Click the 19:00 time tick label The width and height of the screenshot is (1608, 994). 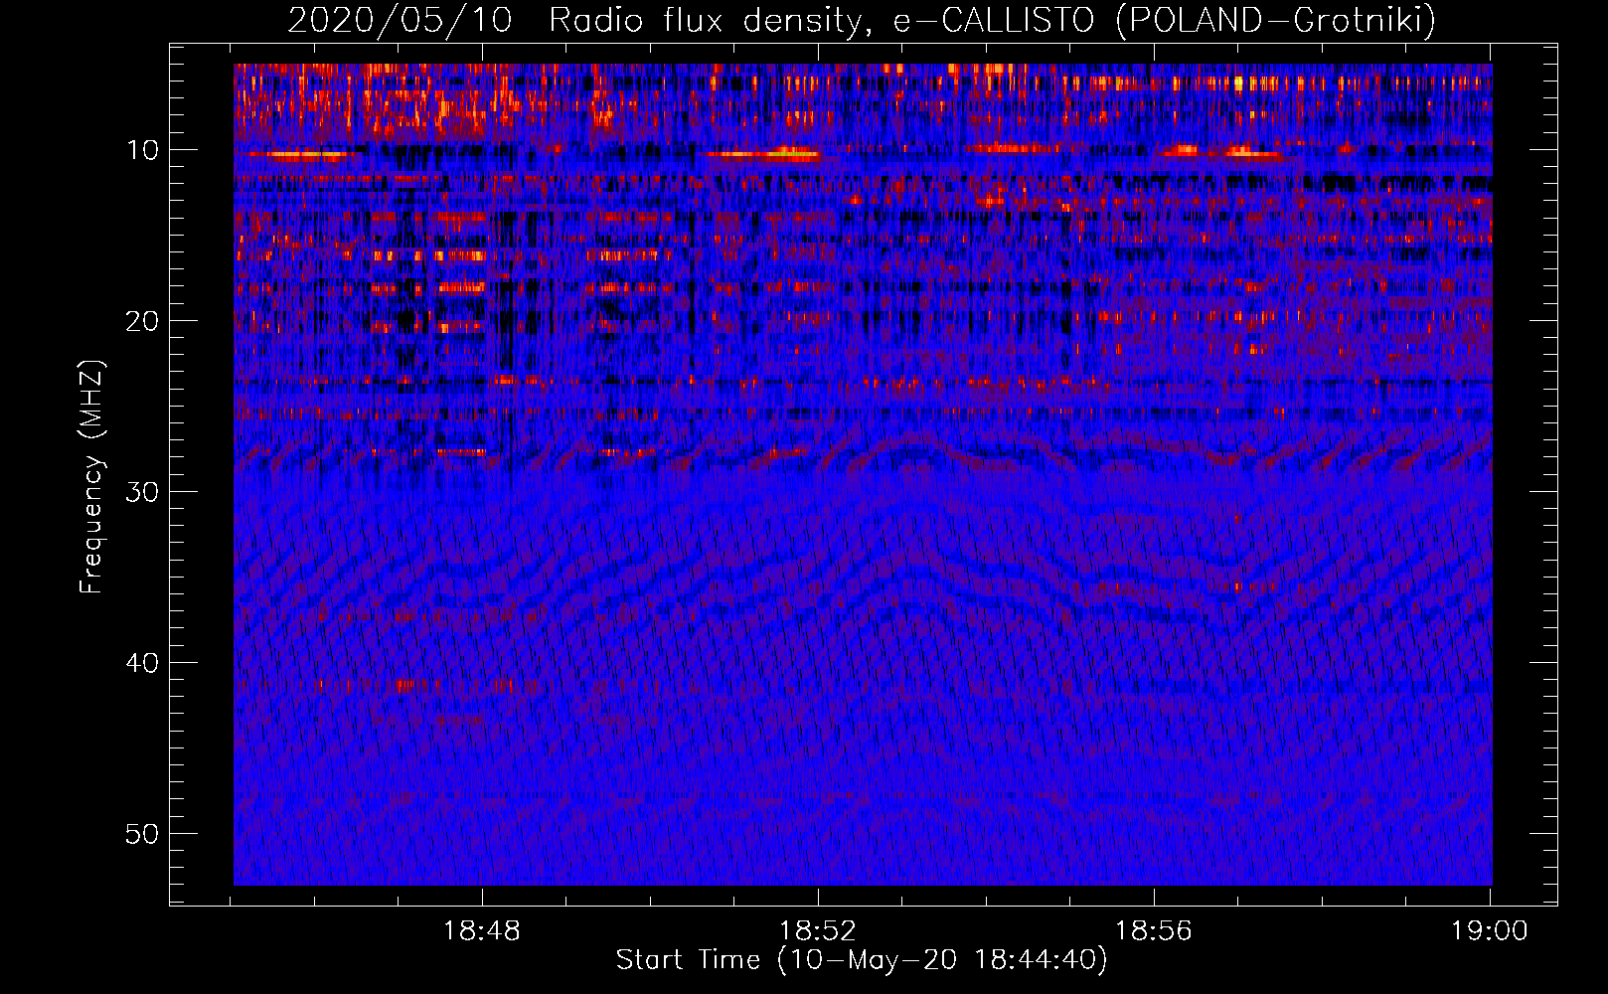[1489, 931]
